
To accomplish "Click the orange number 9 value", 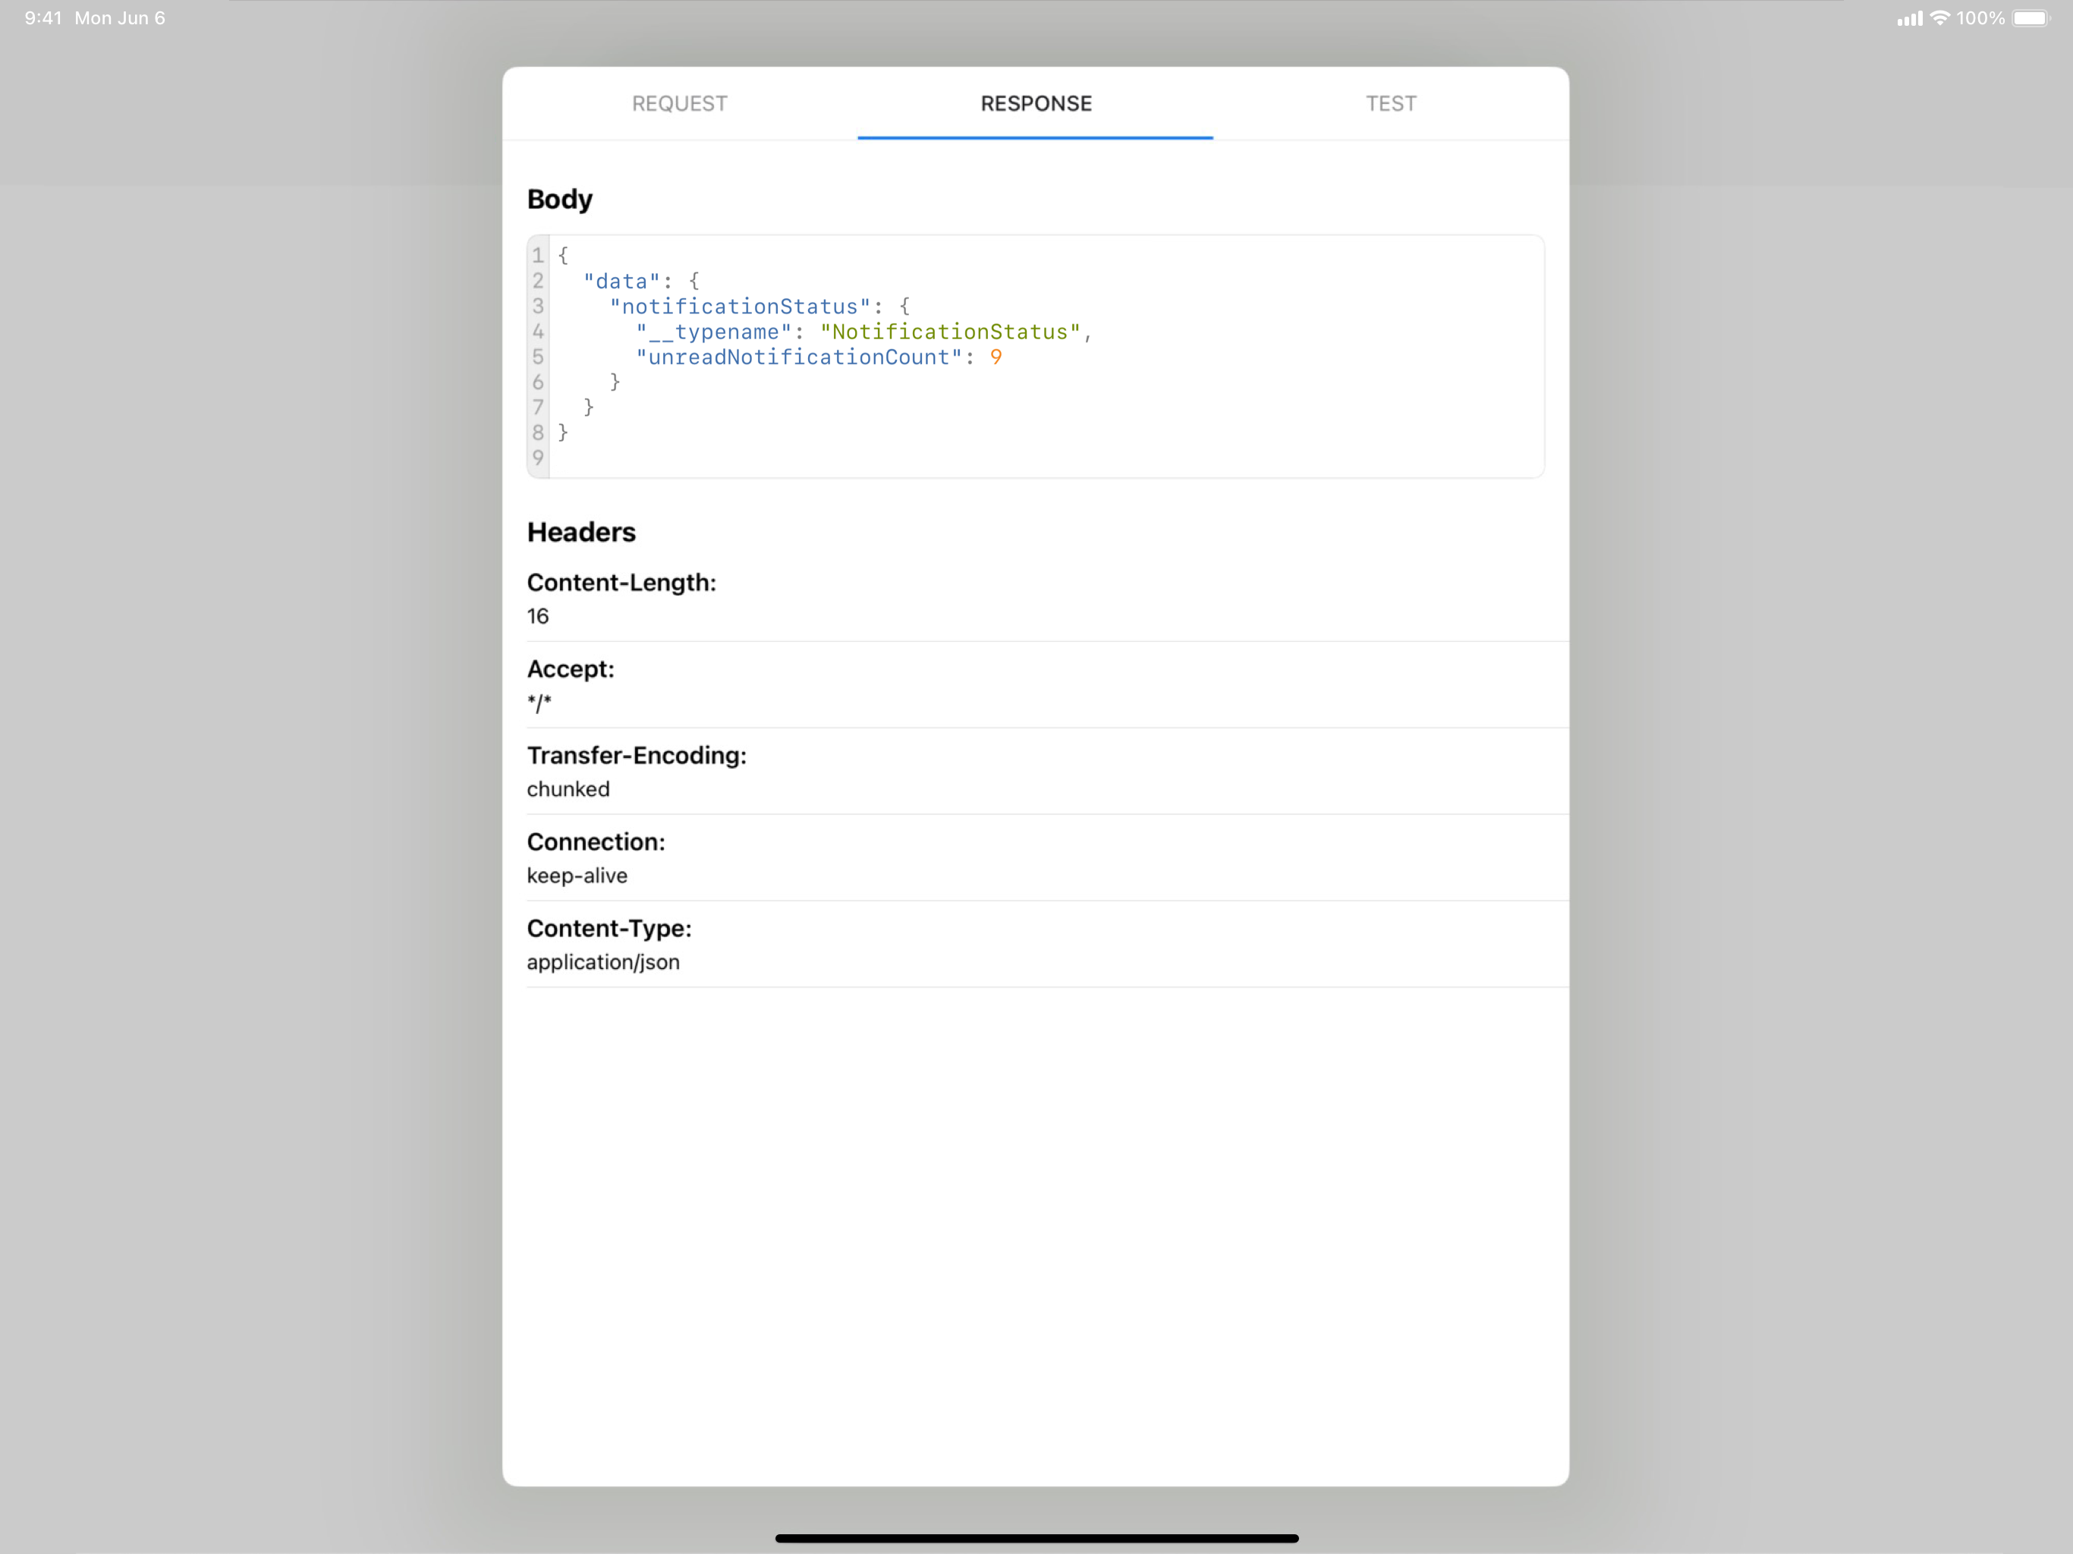I will pos(996,357).
